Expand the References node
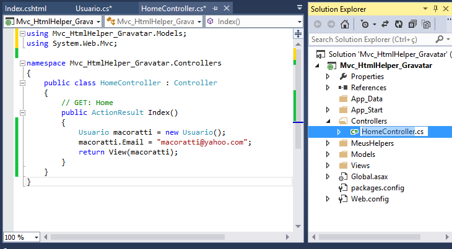 click(x=328, y=88)
